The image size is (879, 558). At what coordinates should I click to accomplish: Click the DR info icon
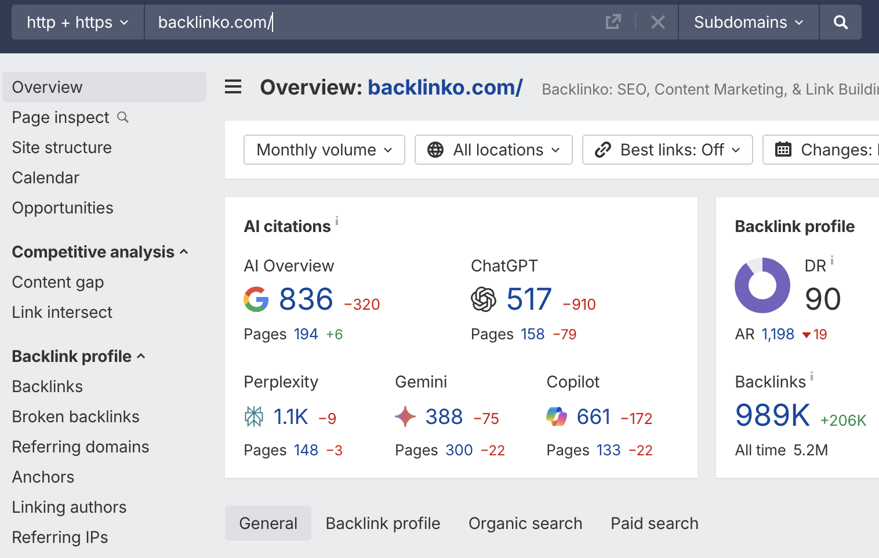click(832, 260)
